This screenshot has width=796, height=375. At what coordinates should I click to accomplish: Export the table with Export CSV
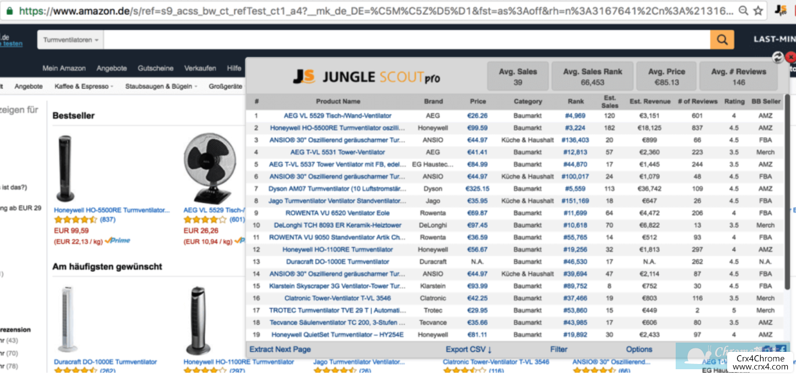tap(469, 350)
